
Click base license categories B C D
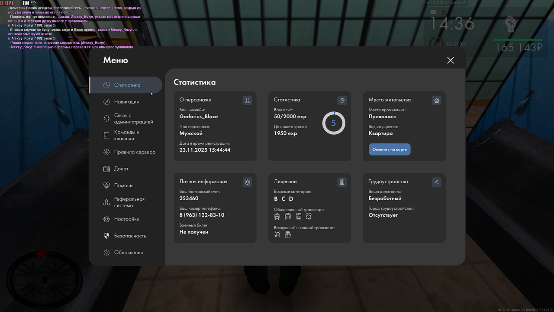(x=284, y=199)
